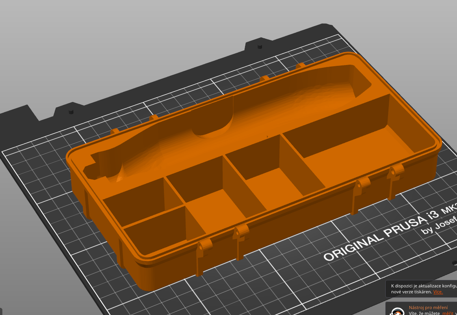
Task: Open the 'Více.' link in the update notification
Action: (438, 292)
